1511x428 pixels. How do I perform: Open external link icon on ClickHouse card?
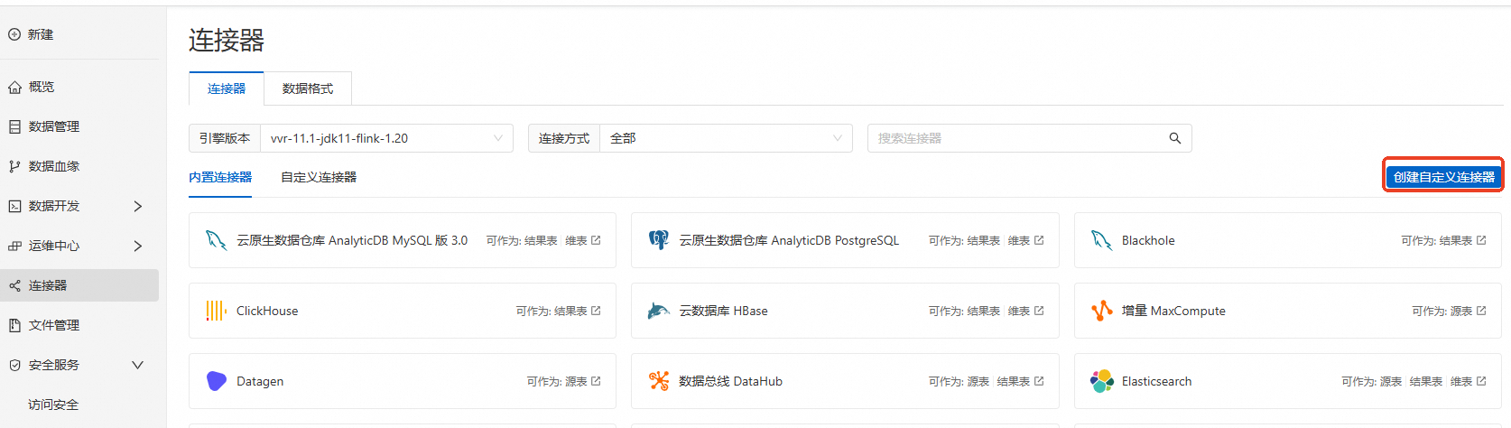tap(596, 311)
